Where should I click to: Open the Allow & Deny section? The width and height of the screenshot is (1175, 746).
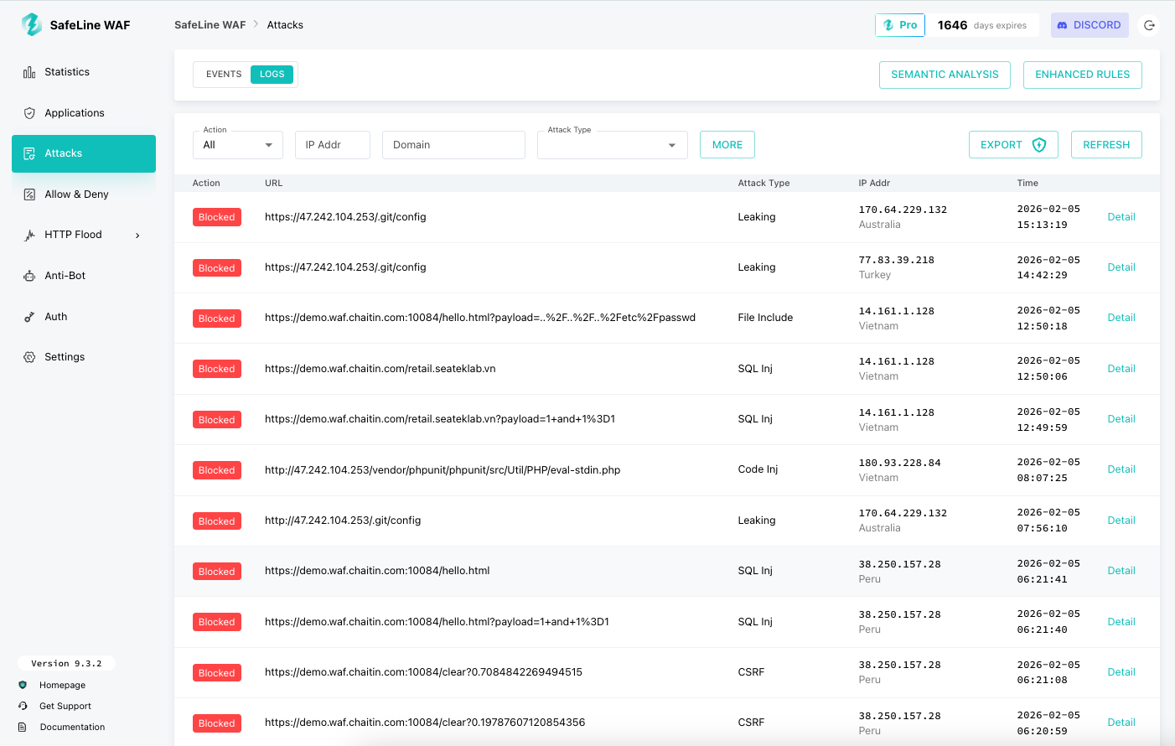pyautogui.click(x=76, y=194)
